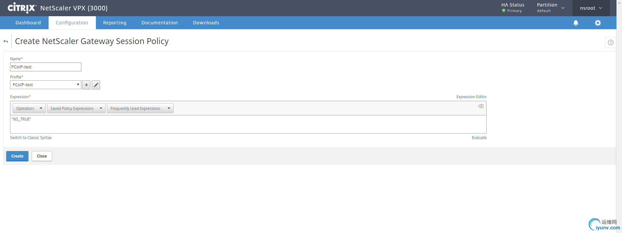
Task: Edit the selected profile with the pencil icon
Action: [96, 85]
